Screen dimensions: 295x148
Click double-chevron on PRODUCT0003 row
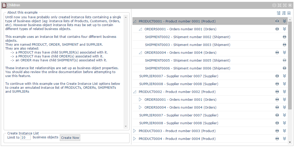click(285, 131)
